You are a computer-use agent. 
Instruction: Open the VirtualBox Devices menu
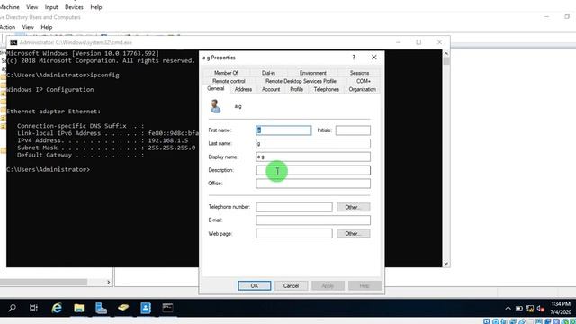pos(74,7)
